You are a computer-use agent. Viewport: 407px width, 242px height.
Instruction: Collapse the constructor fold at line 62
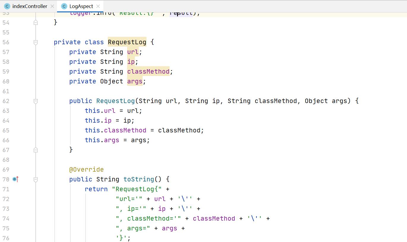[36, 101]
